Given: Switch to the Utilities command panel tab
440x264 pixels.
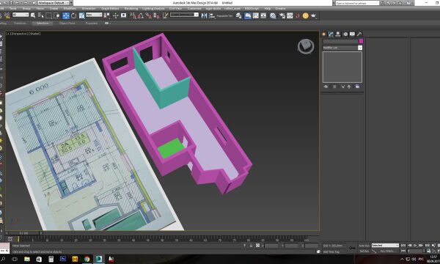Looking at the screenshot, I should (x=359, y=34).
